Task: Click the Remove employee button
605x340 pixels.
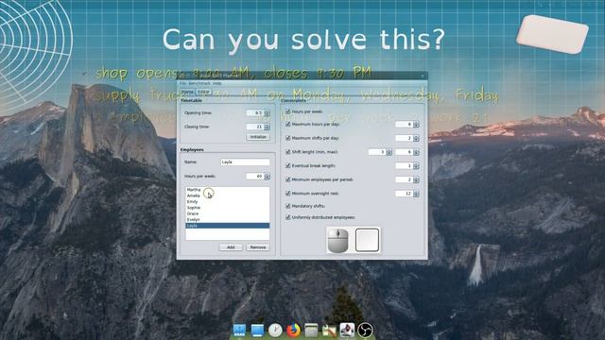Action: [258, 247]
